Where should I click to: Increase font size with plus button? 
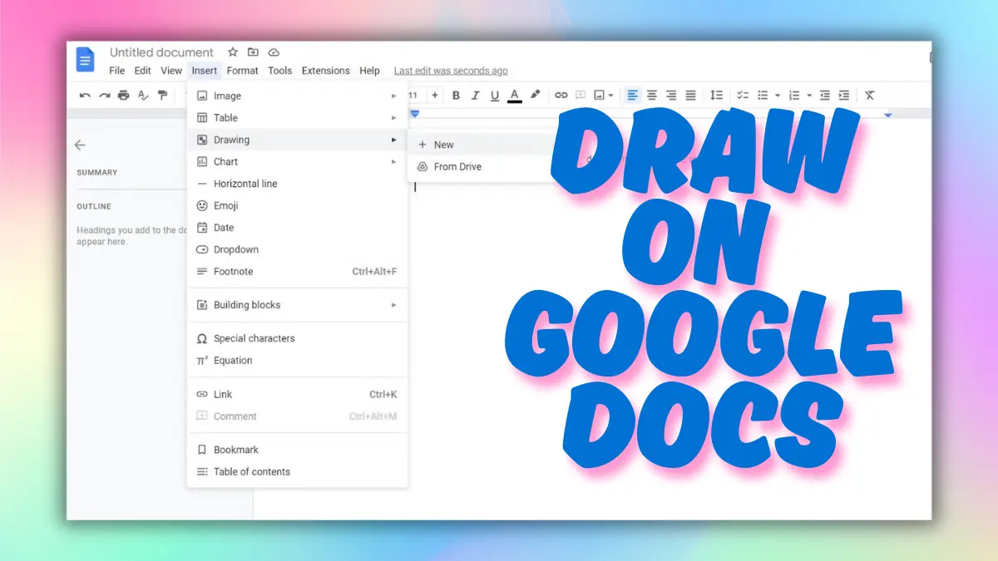click(x=434, y=96)
